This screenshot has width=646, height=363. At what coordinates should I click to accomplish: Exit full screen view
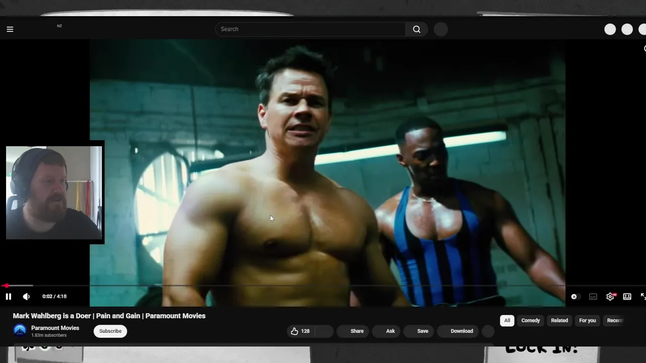643,296
